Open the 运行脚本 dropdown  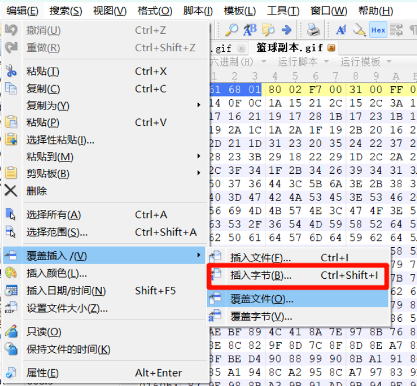pyautogui.click(x=303, y=62)
